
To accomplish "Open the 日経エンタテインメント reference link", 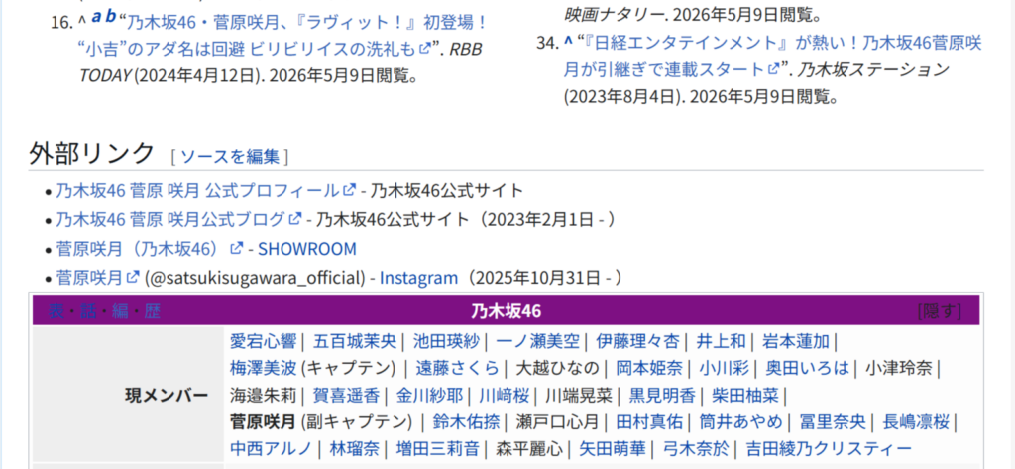I will 772,56.
